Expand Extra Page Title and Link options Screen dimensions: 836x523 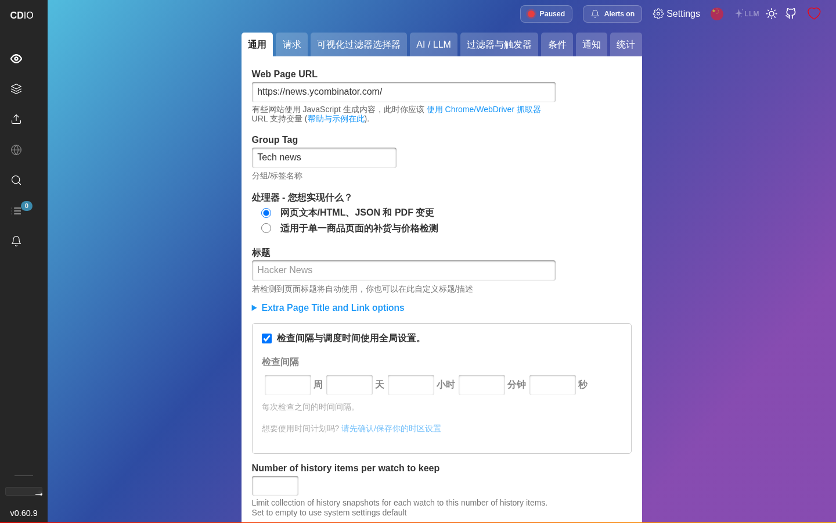point(328,308)
